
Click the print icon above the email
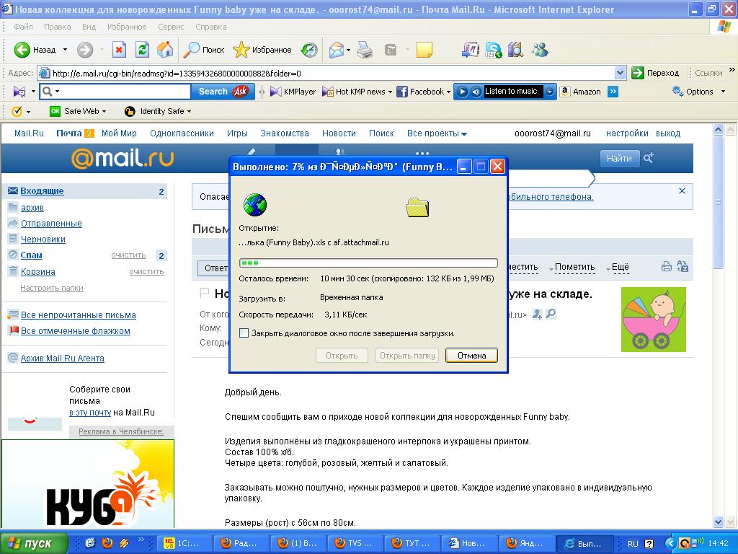667,267
